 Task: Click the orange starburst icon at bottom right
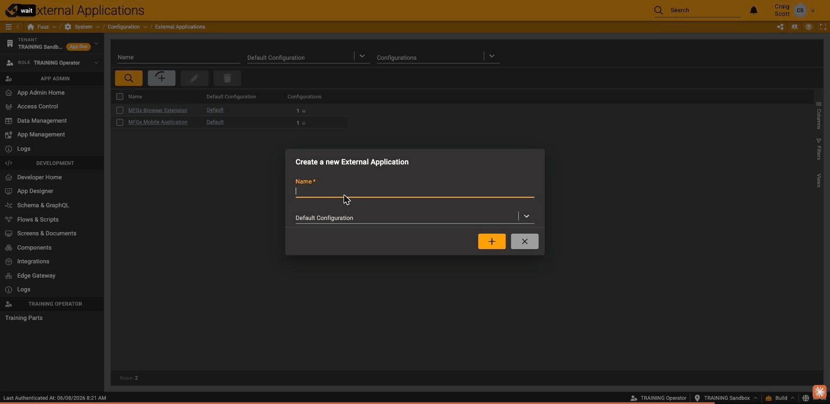819,392
